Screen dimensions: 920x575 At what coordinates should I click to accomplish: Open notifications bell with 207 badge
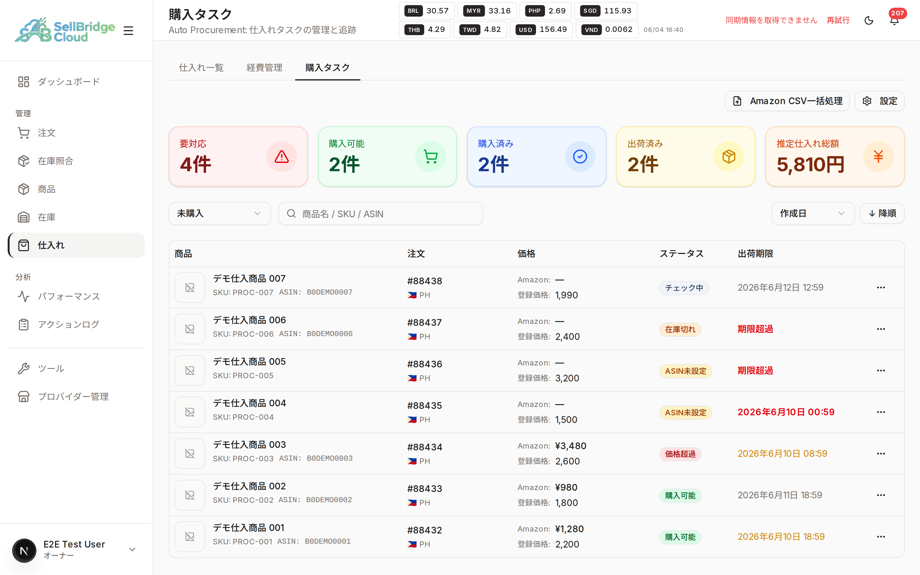click(x=894, y=20)
